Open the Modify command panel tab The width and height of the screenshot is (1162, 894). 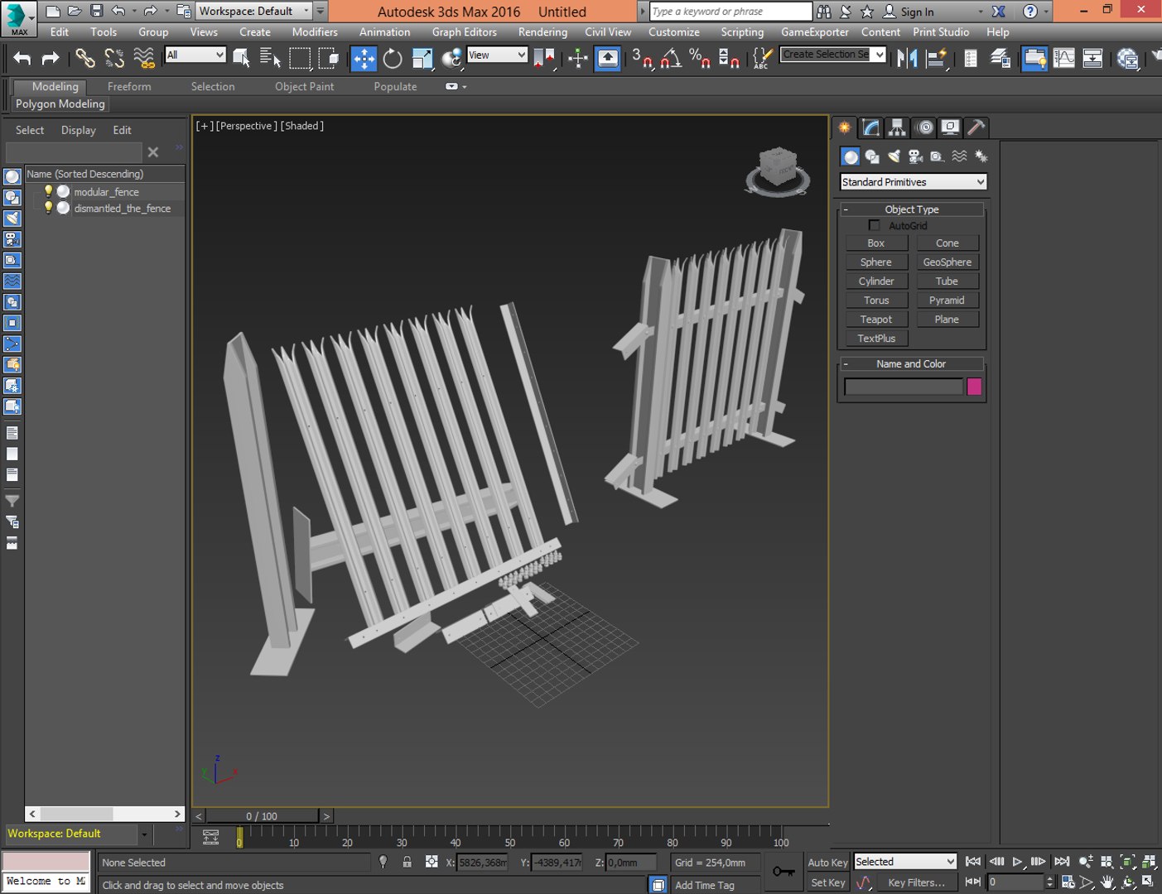(x=870, y=127)
